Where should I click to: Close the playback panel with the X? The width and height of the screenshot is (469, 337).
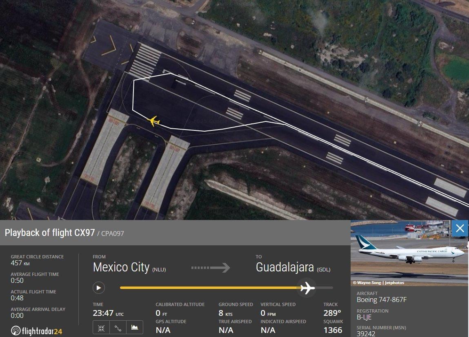click(x=460, y=229)
